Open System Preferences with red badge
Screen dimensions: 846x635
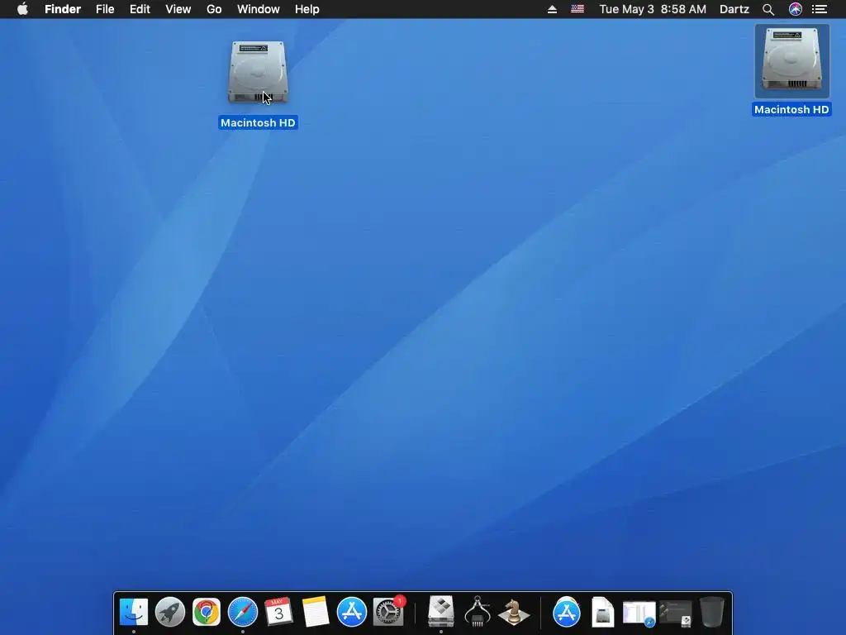click(x=388, y=611)
